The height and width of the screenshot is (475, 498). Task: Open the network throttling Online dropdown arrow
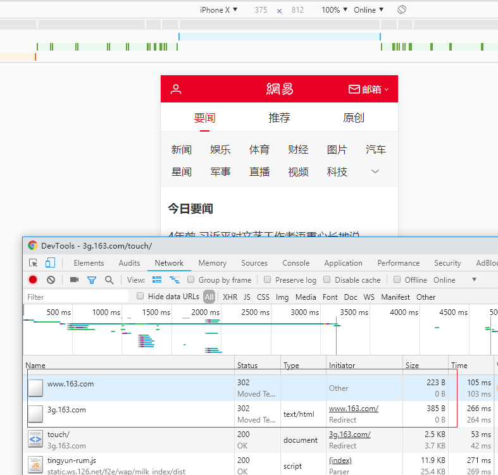[474, 280]
